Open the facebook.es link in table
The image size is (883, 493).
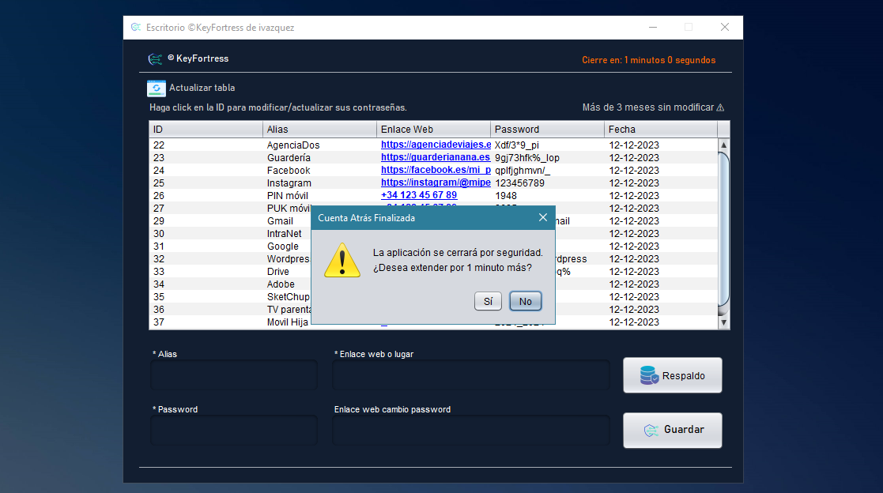(436, 171)
